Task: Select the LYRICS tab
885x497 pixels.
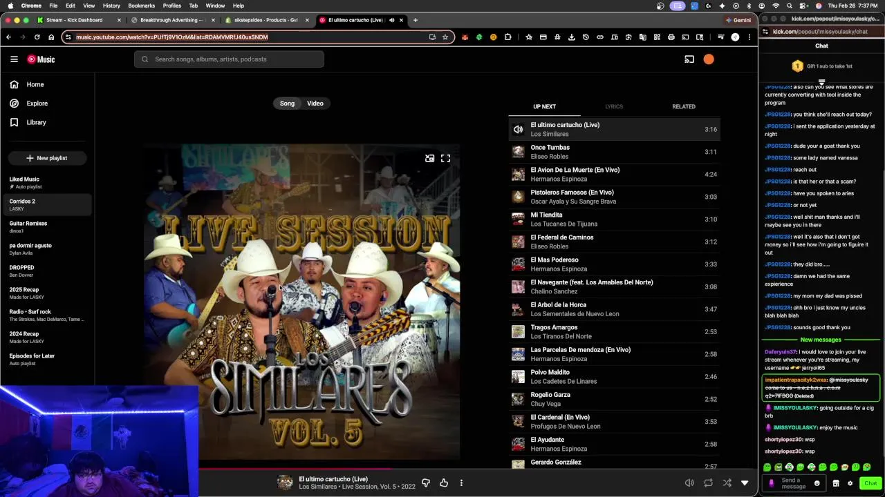Action: 614,106
